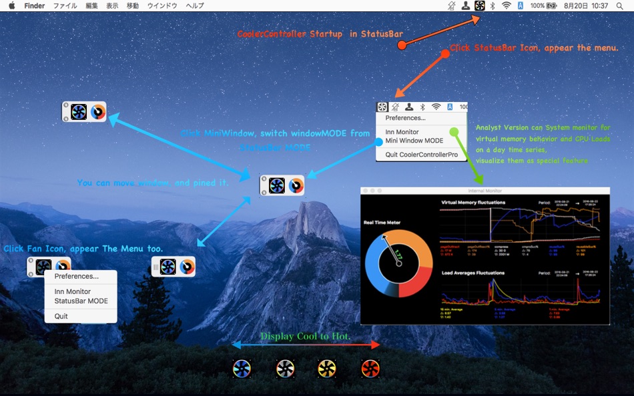The image size is (634, 396).
Task: Click the blue input source 'A' icon in the top menu bar
Action: pyautogui.click(x=521, y=5)
